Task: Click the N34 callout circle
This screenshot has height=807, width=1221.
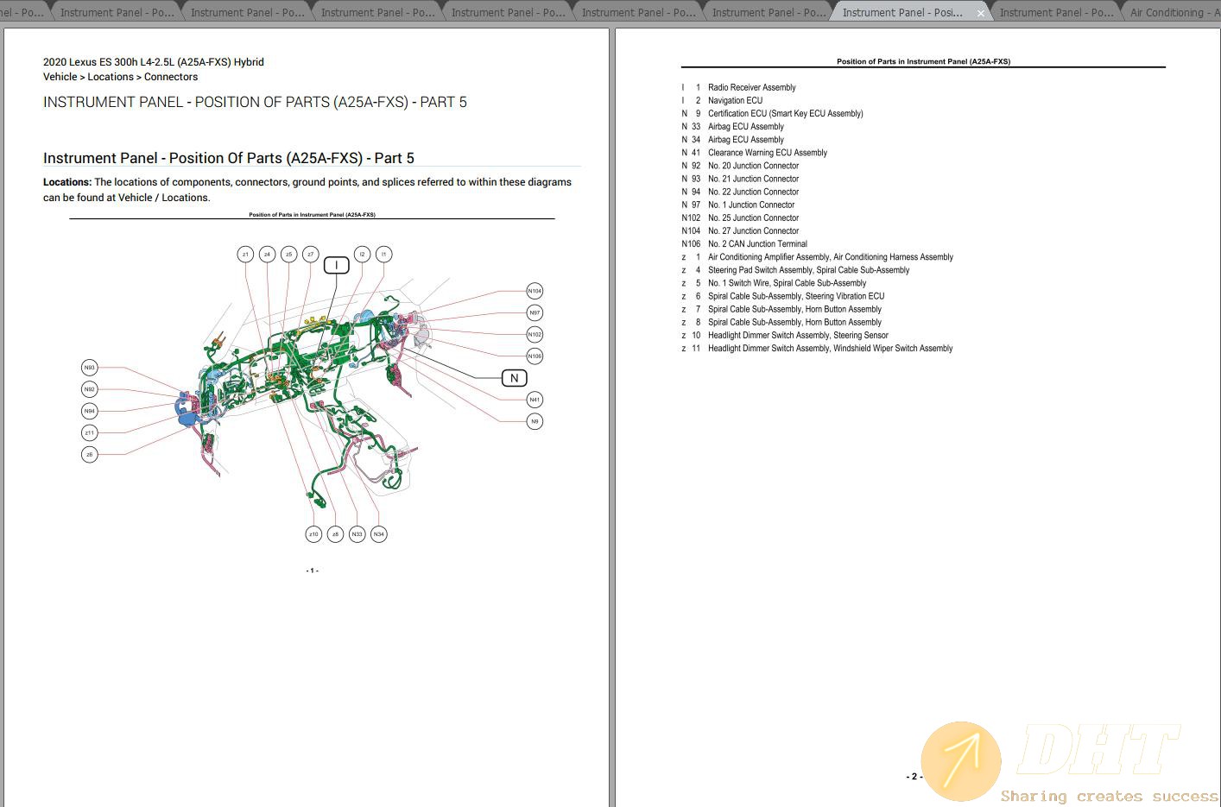Action: point(378,534)
